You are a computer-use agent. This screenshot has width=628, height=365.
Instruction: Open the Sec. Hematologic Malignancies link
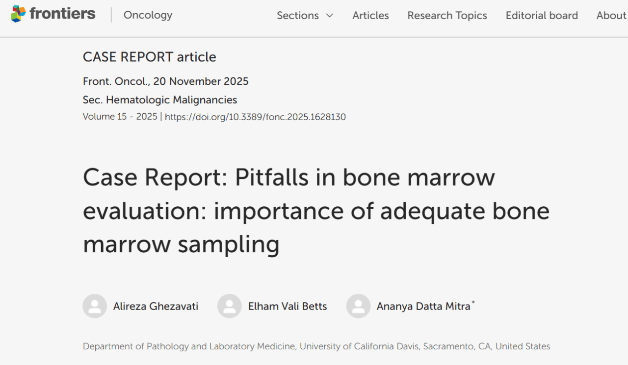tap(159, 99)
